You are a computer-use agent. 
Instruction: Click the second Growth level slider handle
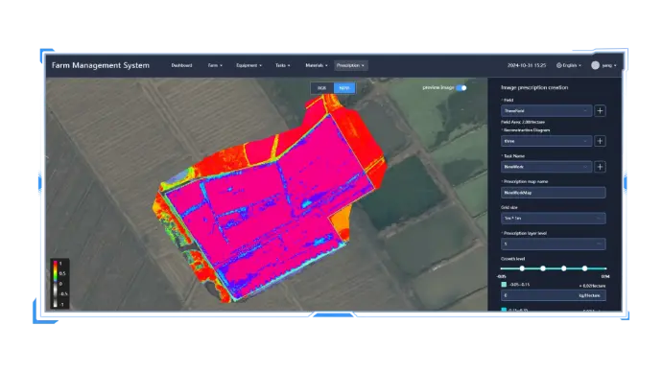(543, 268)
